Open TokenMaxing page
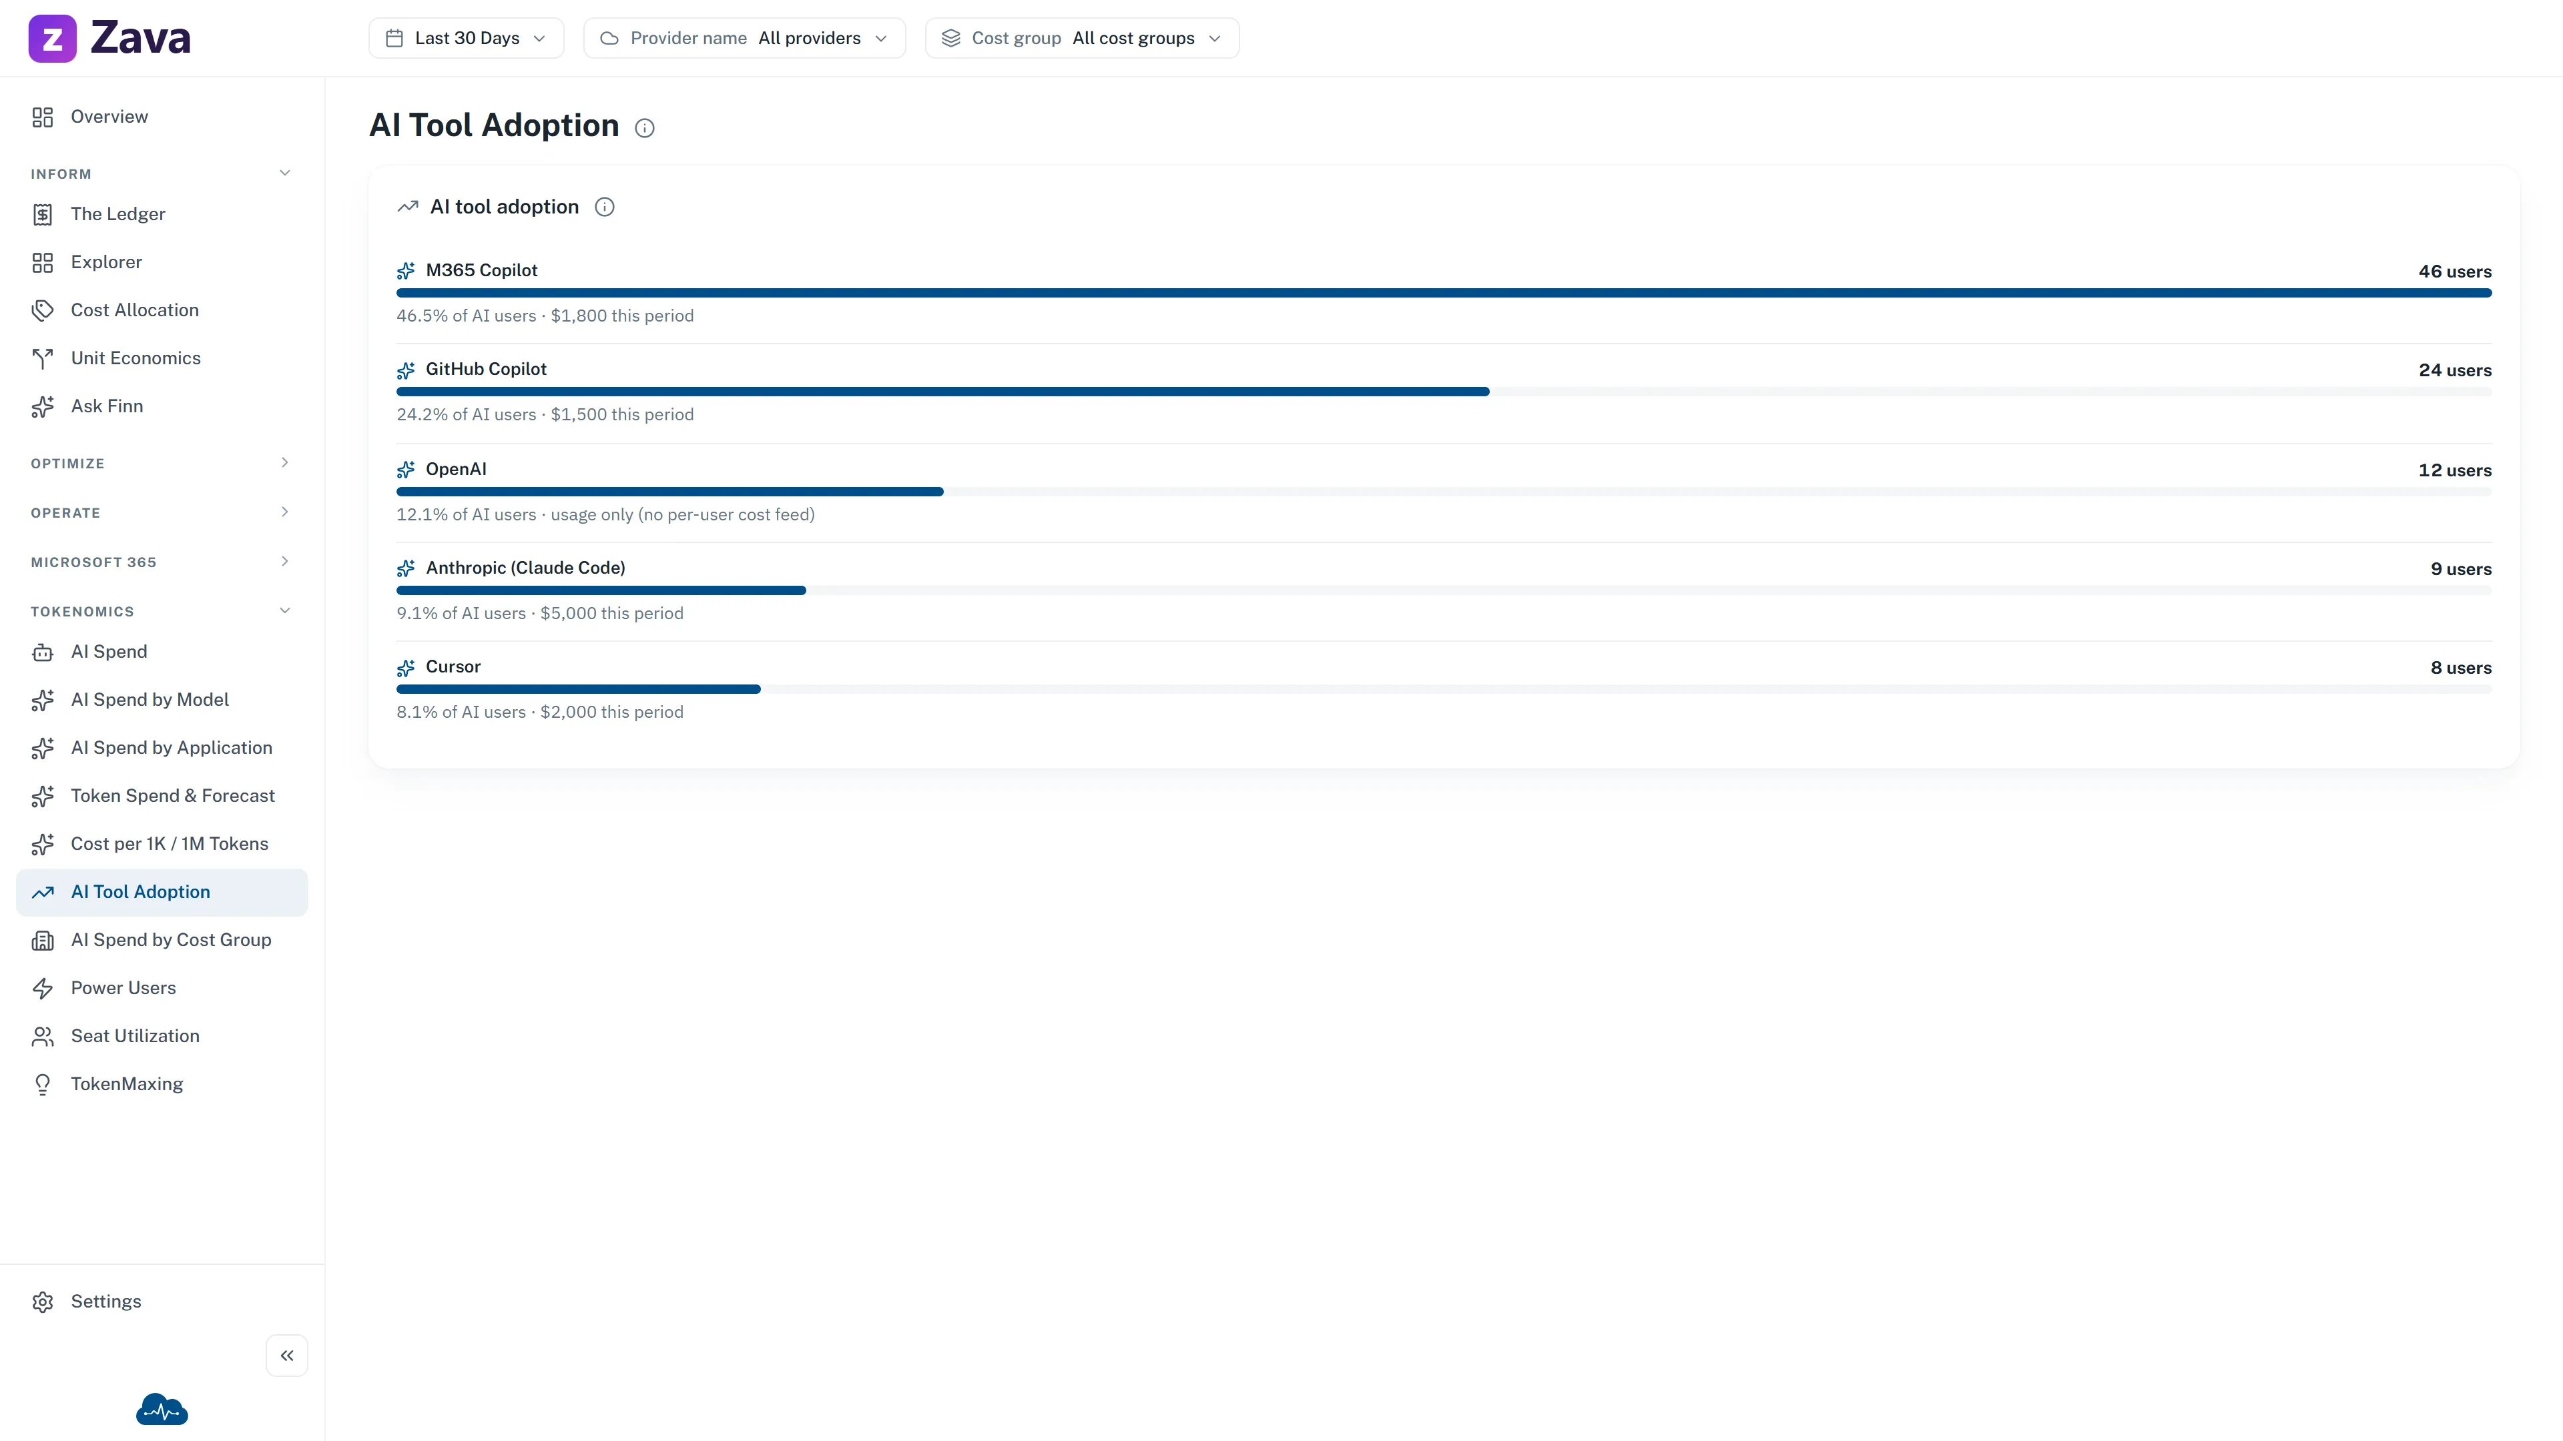 pos(162,1085)
